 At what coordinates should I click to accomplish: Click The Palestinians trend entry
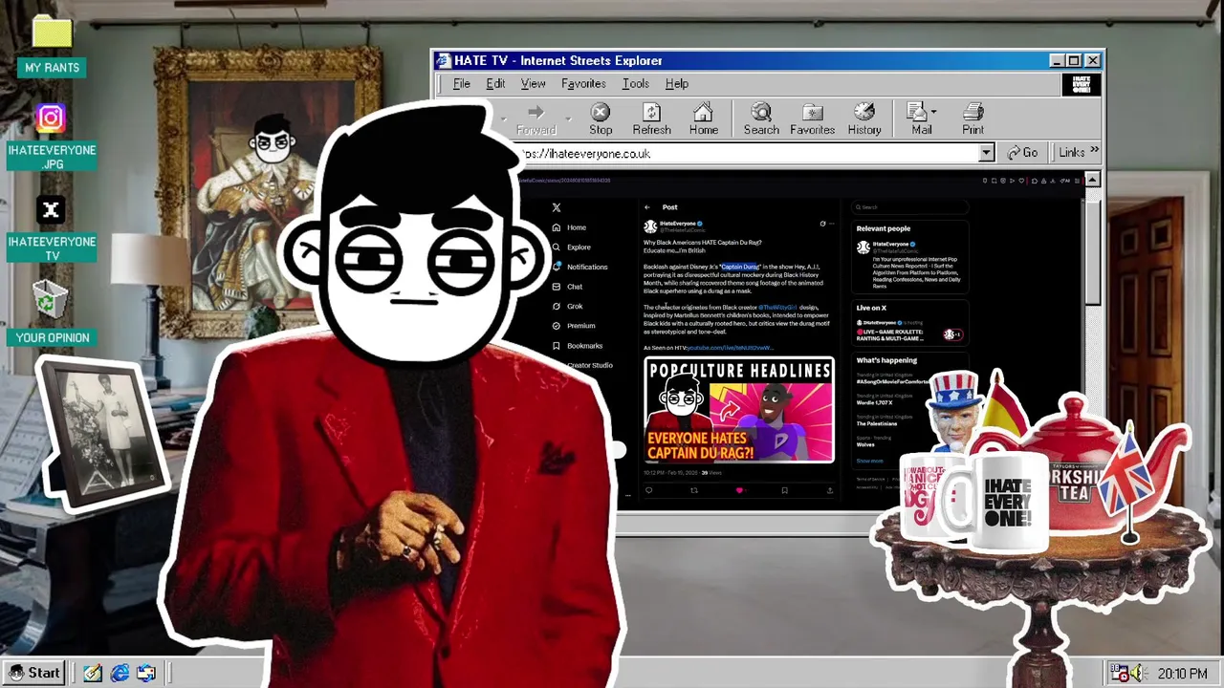coord(876,423)
